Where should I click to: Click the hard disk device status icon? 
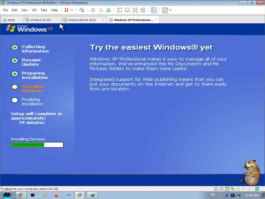216,189
